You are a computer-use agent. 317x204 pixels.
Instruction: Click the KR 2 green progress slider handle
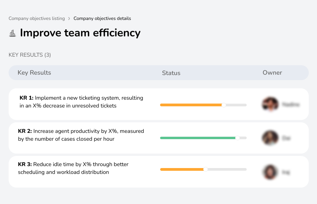click(238, 138)
